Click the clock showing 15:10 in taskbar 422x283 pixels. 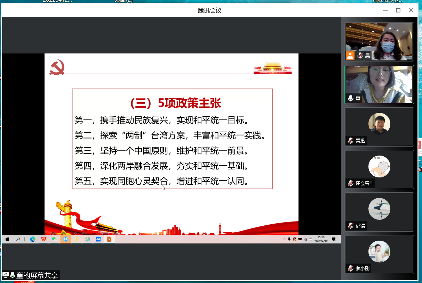click(320, 239)
